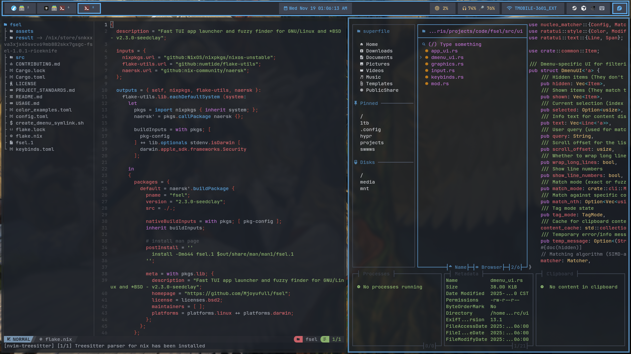
Task: Open the pinned projects directory
Action: 372,143
